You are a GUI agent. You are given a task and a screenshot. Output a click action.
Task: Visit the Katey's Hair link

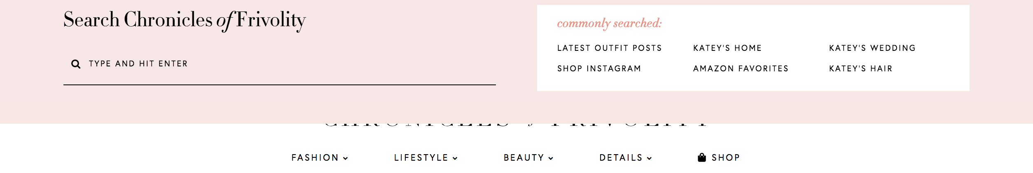coord(860,68)
